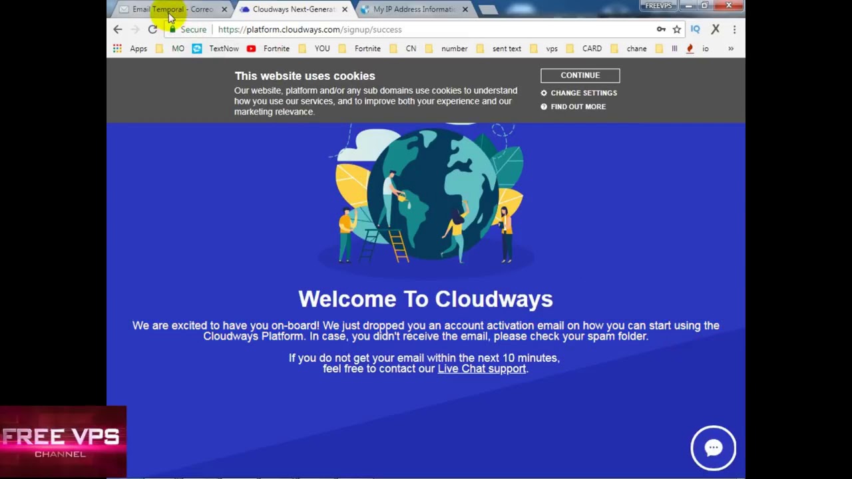Click the Welcome To Cloudways heading
This screenshot has height=479, width=852.
click(425, 299)
